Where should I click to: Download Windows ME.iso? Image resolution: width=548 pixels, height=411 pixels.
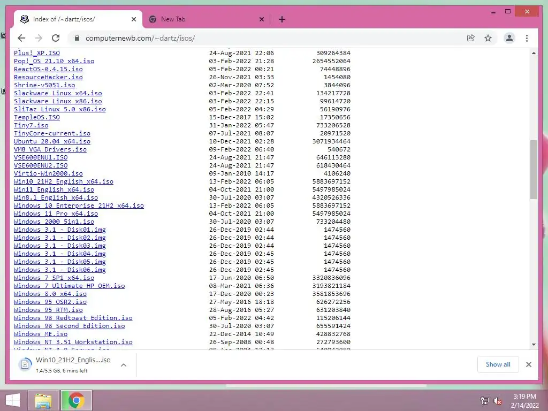(x=41, y=334)
